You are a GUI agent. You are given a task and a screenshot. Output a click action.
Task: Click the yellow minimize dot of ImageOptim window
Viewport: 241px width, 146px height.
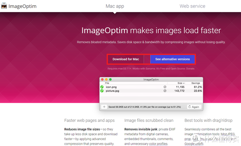[x=106, y=79]
